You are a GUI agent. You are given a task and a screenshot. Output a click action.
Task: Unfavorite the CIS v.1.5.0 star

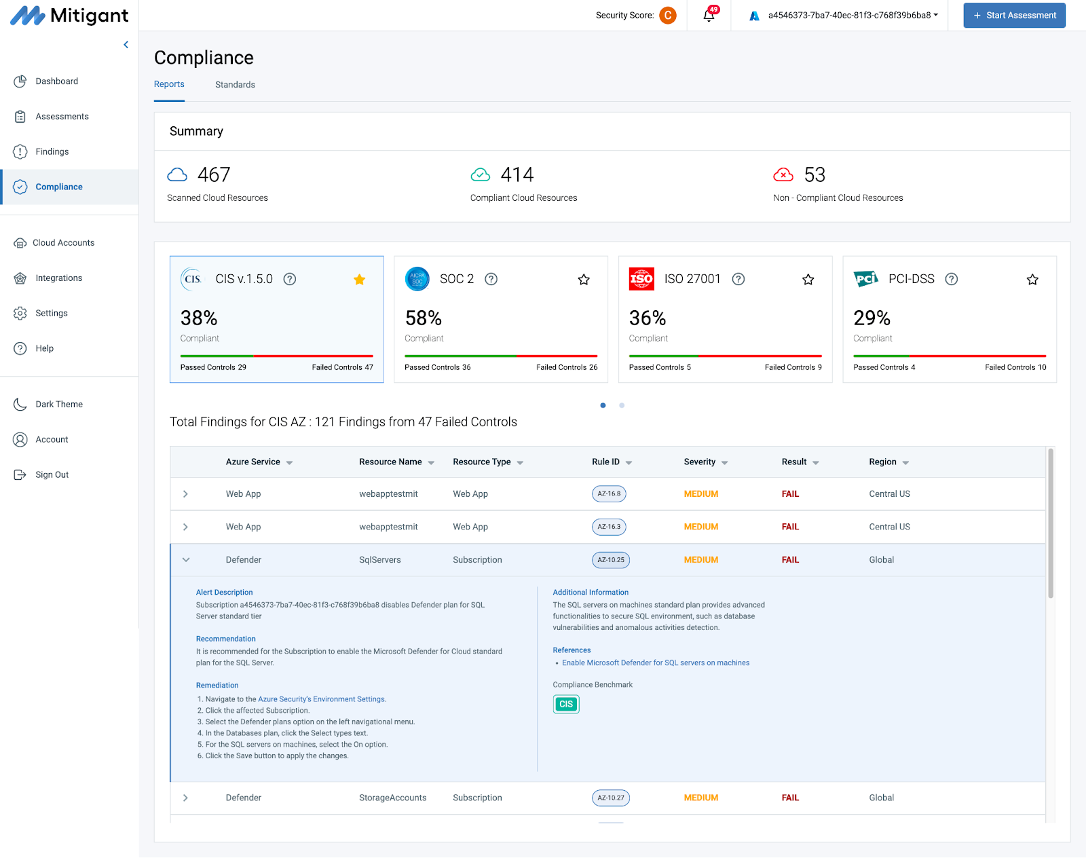359,280
